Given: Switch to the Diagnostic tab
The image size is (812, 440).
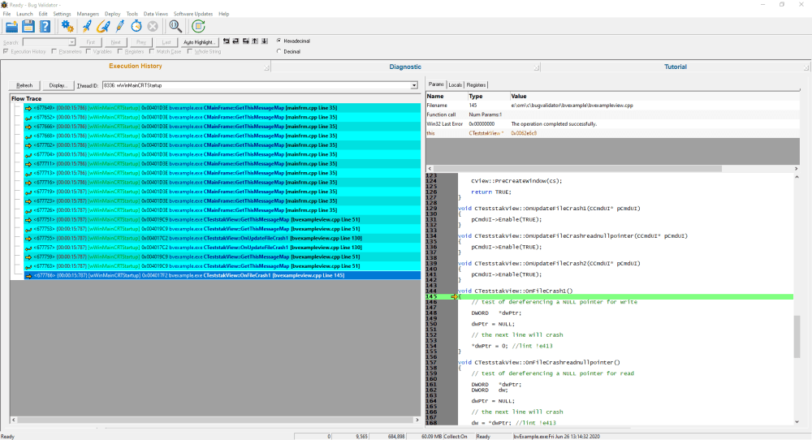Looking at the screenshot, I should 405,67.
